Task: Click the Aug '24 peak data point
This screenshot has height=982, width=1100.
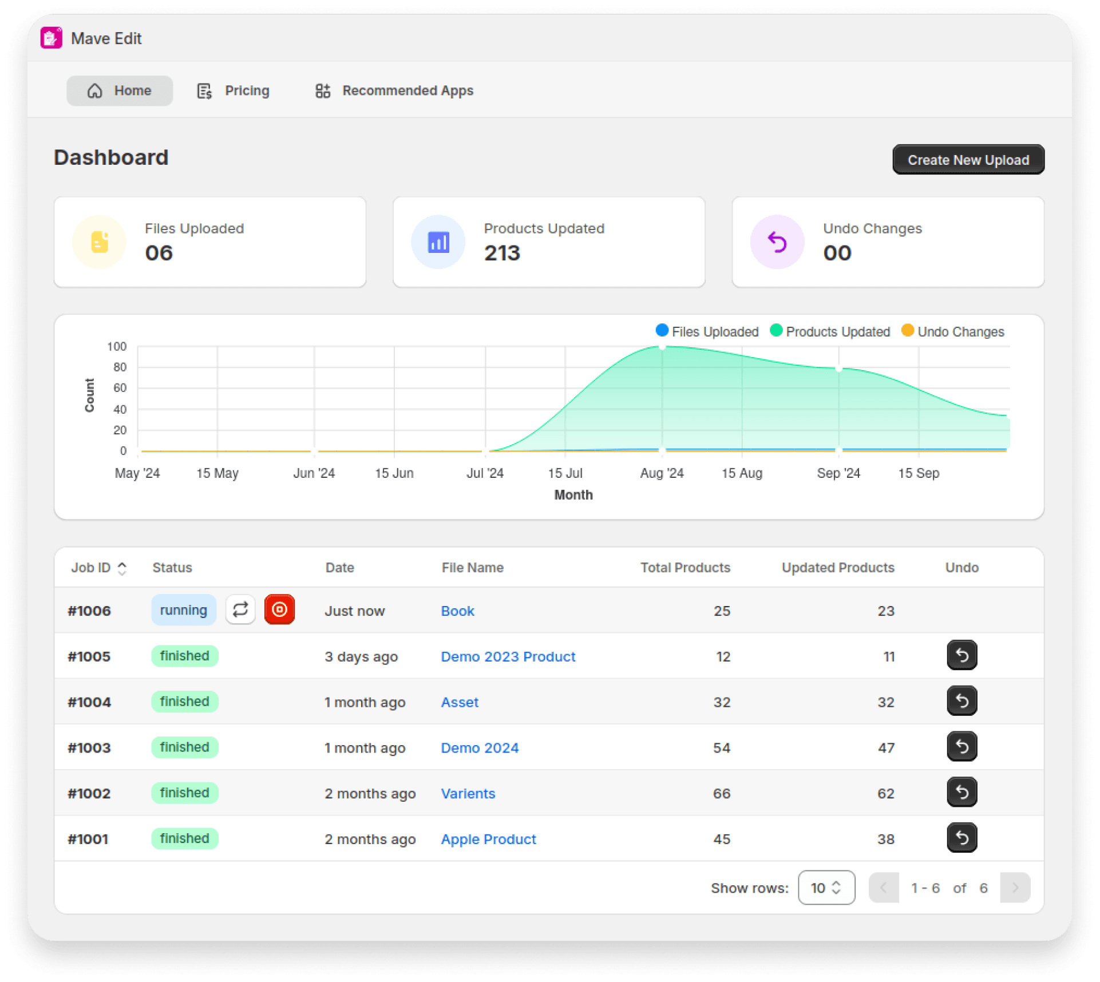Action: 662,346
